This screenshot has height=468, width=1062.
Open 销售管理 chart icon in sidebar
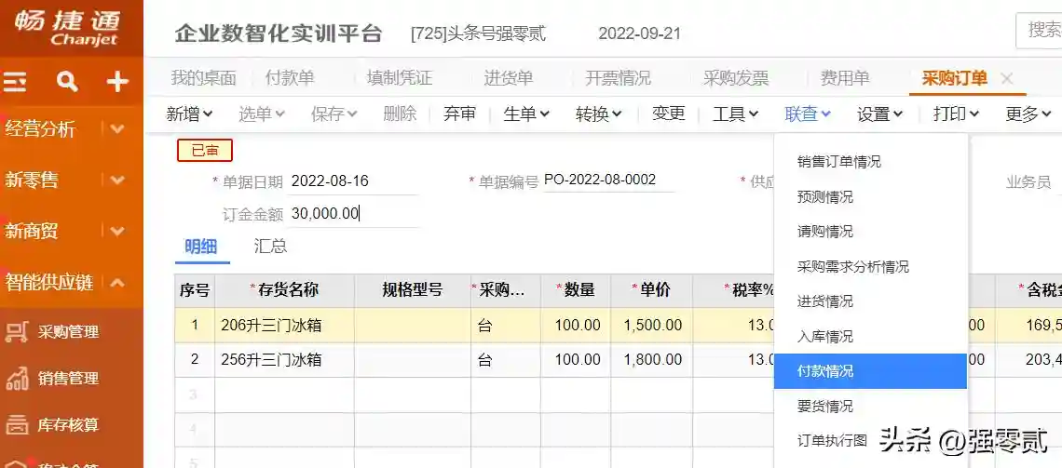17,379
